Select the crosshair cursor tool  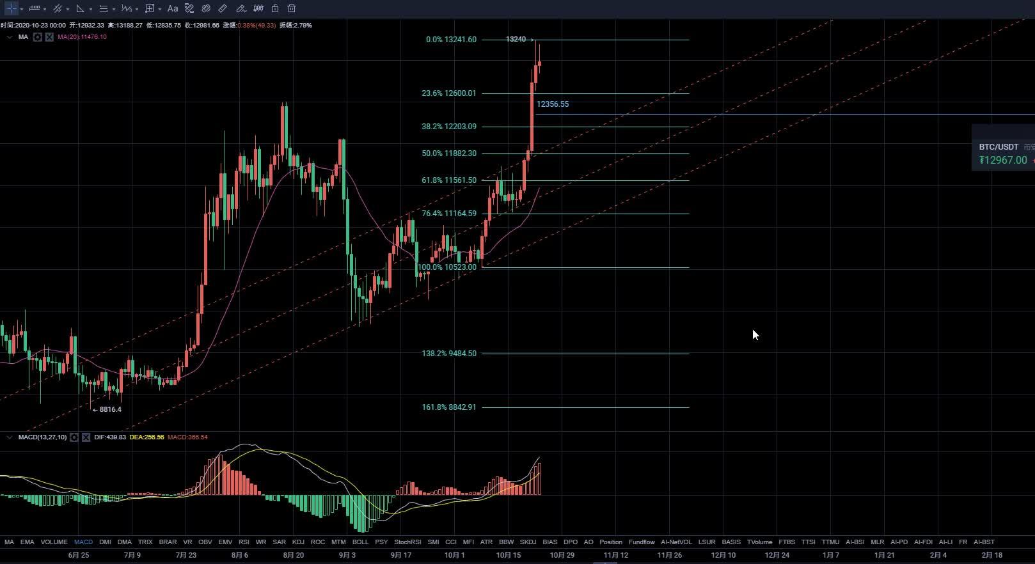pyautogui.click(x=12, y=8)
